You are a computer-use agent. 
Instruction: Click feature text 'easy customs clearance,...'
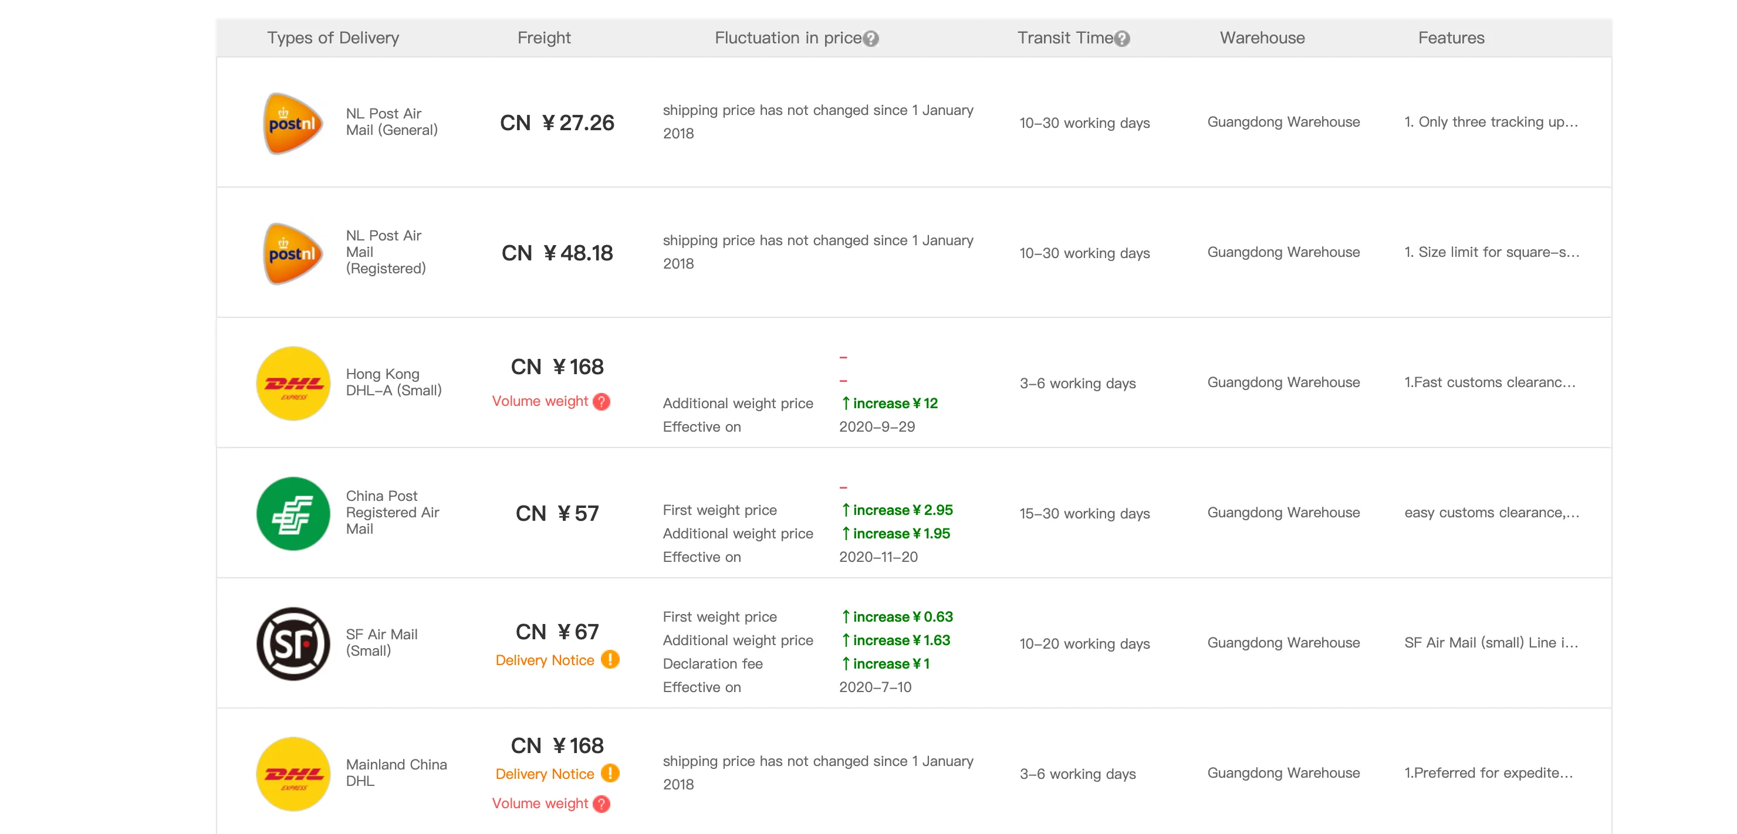click(1492, 513)
